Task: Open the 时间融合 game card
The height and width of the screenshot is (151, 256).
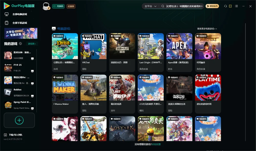Action: coord(208,53)
